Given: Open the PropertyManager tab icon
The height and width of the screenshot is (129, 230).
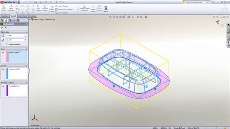Looking at the screenshot, I should coord(6,20).
